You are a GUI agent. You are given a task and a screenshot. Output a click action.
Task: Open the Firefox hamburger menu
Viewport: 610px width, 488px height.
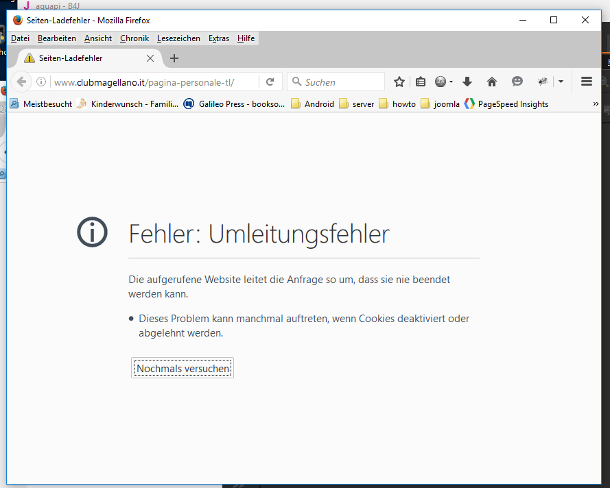(587, 82)
